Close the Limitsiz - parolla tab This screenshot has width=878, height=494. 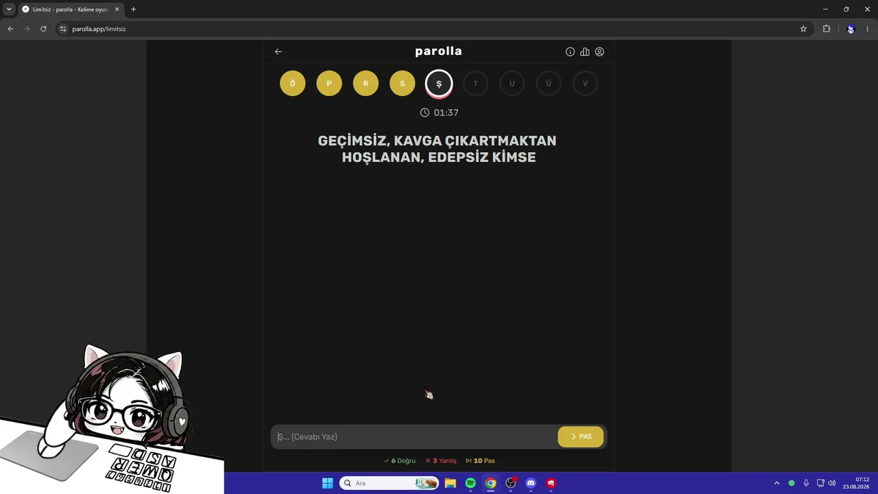click(x=117, y=10)
